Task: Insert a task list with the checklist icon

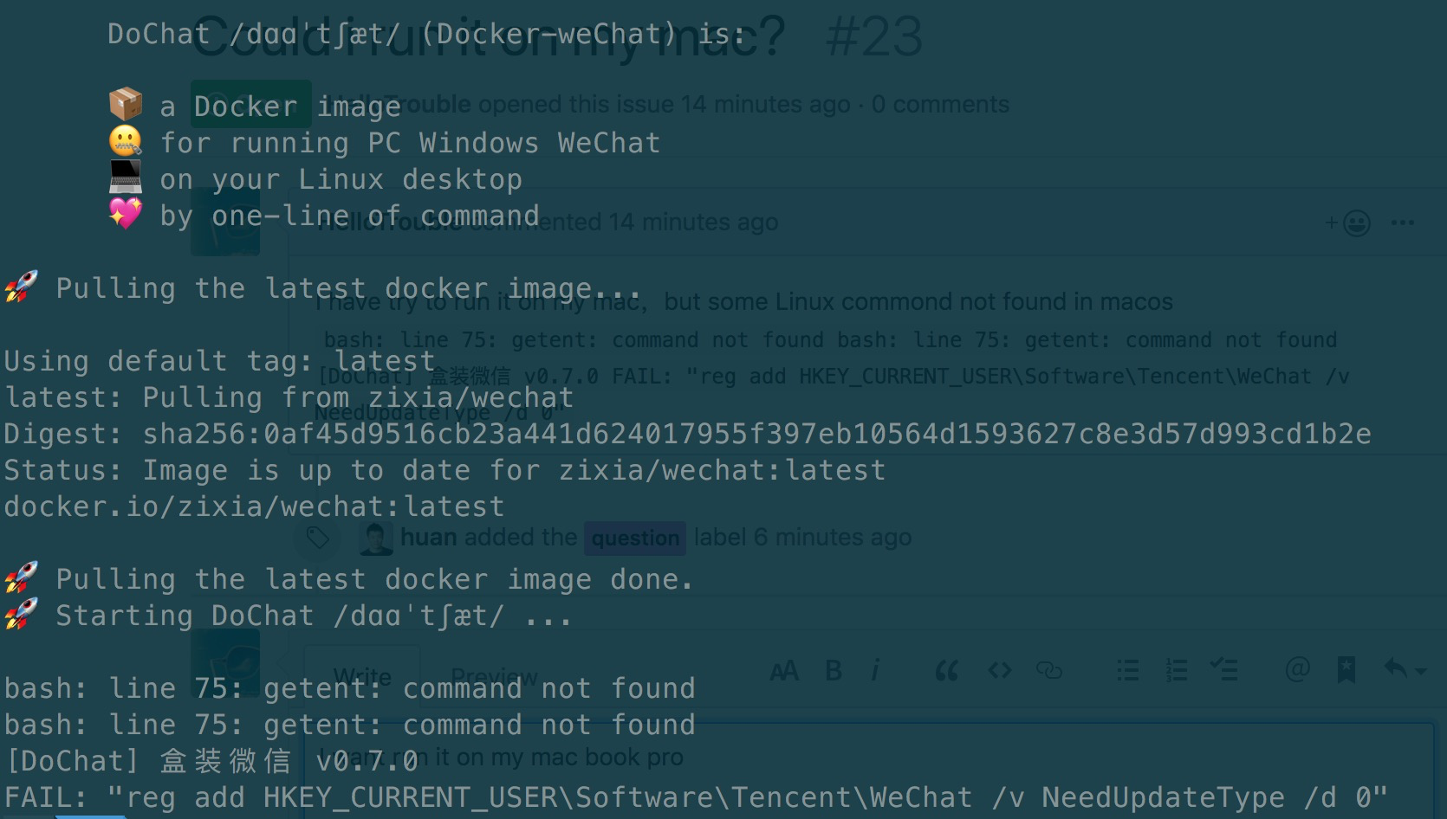Action: (x=1225, y=668)
